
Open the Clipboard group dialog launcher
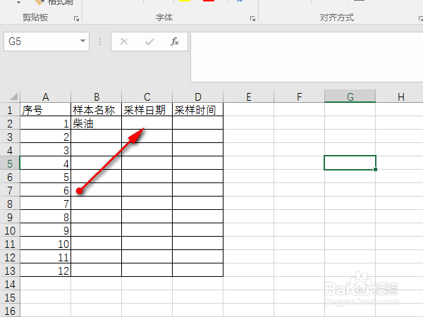click(x=77, y=18)
